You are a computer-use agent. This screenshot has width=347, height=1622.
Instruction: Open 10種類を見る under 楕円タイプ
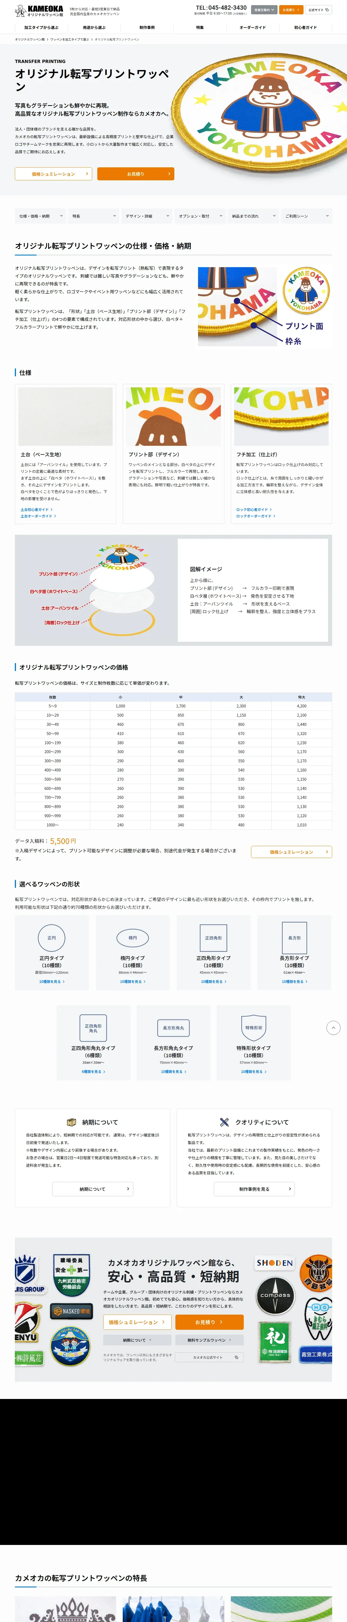(133, 981)
